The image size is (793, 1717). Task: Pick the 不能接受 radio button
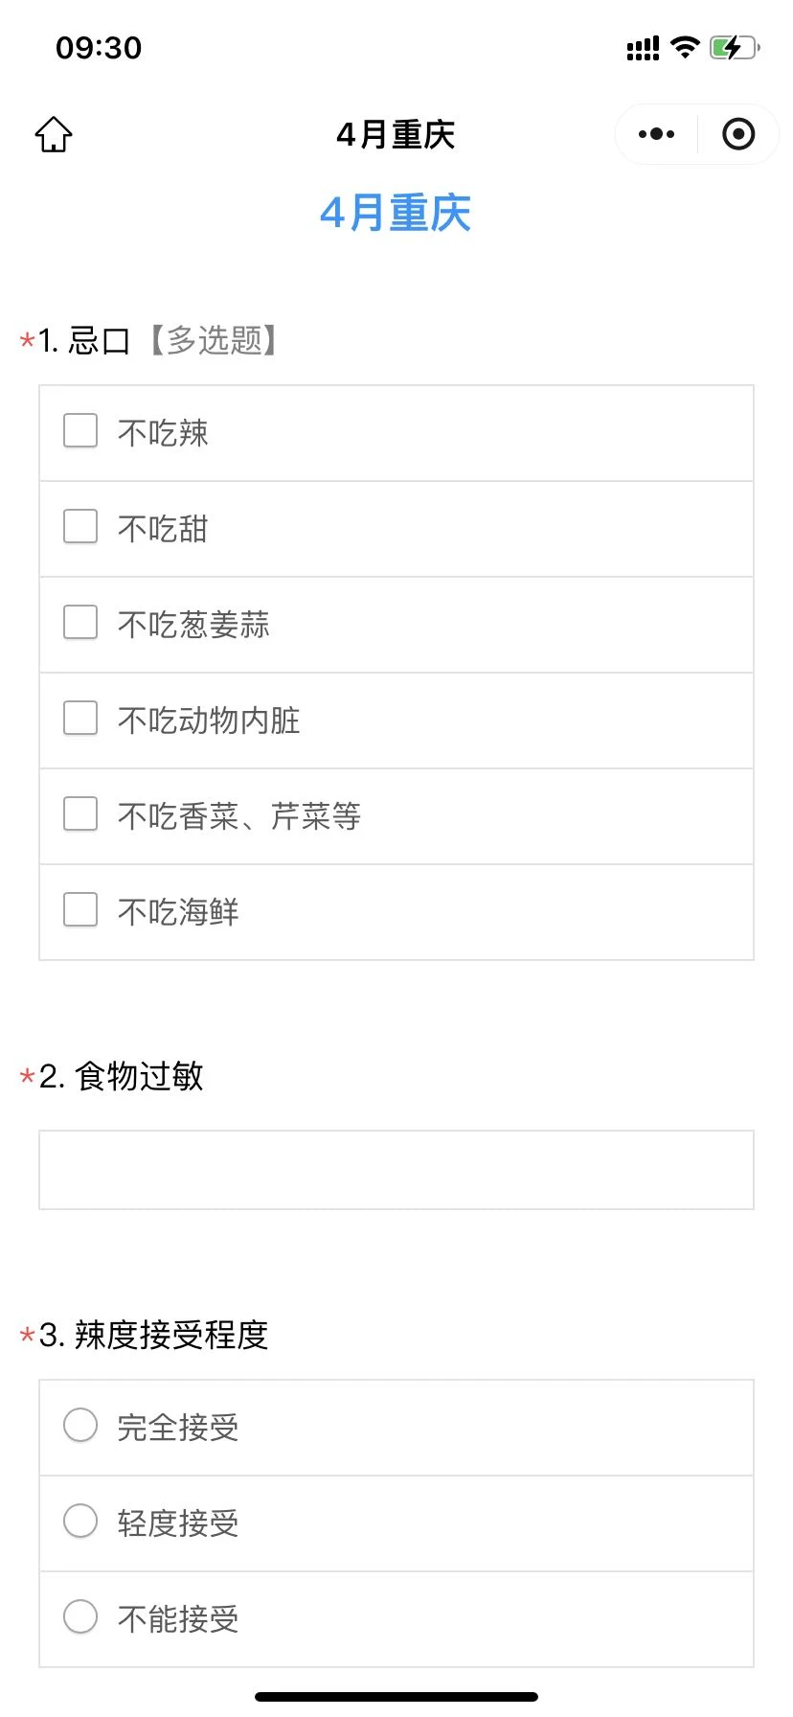click(x=80, y=1616)
